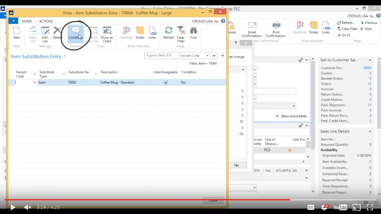The image size is (381, 214).
Task: Open OneNote in Sales Order ribbon
Action: click(300, 28)
